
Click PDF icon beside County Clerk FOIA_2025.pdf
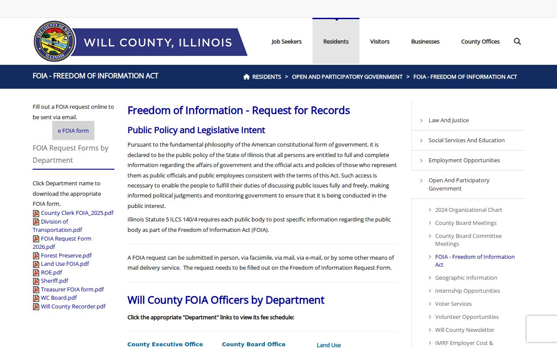coord(36,213)
